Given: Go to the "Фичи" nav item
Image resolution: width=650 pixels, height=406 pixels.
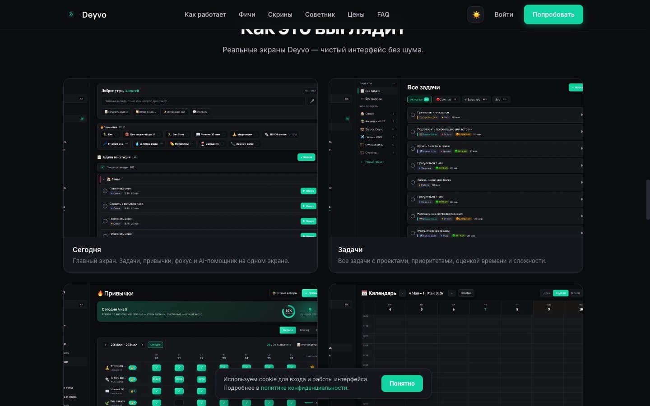Looking at the screenshot, I should pos(247,14).
